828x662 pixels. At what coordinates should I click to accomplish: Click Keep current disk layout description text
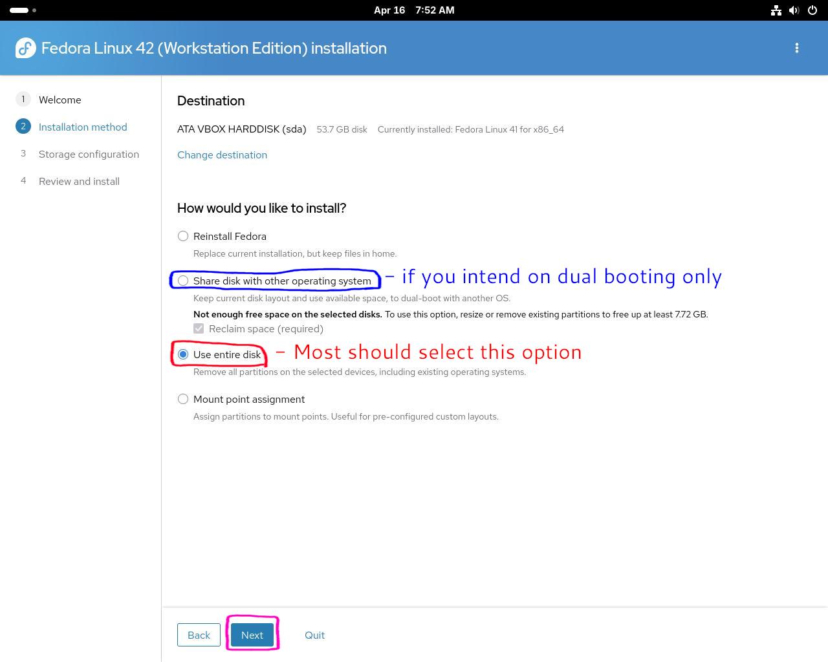[352, 298]
